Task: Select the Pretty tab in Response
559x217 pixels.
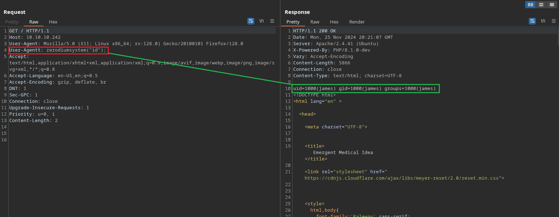Action: (x=293, y=22)
